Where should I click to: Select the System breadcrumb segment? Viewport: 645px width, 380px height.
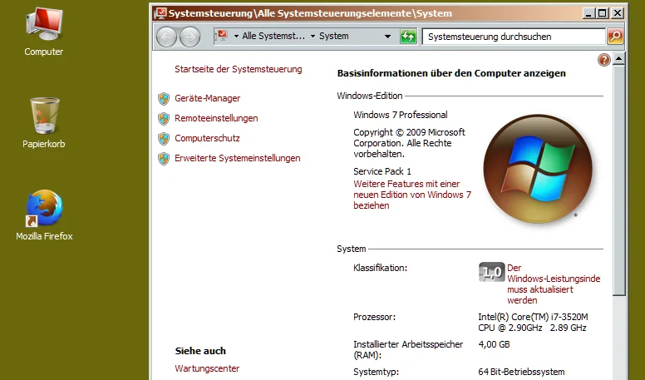click(x=333, y=37)
